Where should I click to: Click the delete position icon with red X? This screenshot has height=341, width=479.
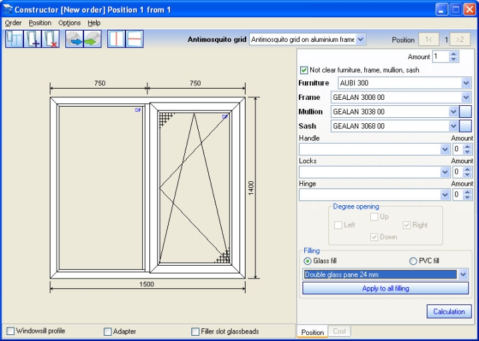tap(51, 39)
